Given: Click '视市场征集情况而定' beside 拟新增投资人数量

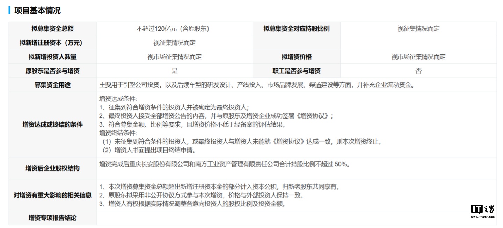Looking at the screenshot, I should [x=175, y=57].
